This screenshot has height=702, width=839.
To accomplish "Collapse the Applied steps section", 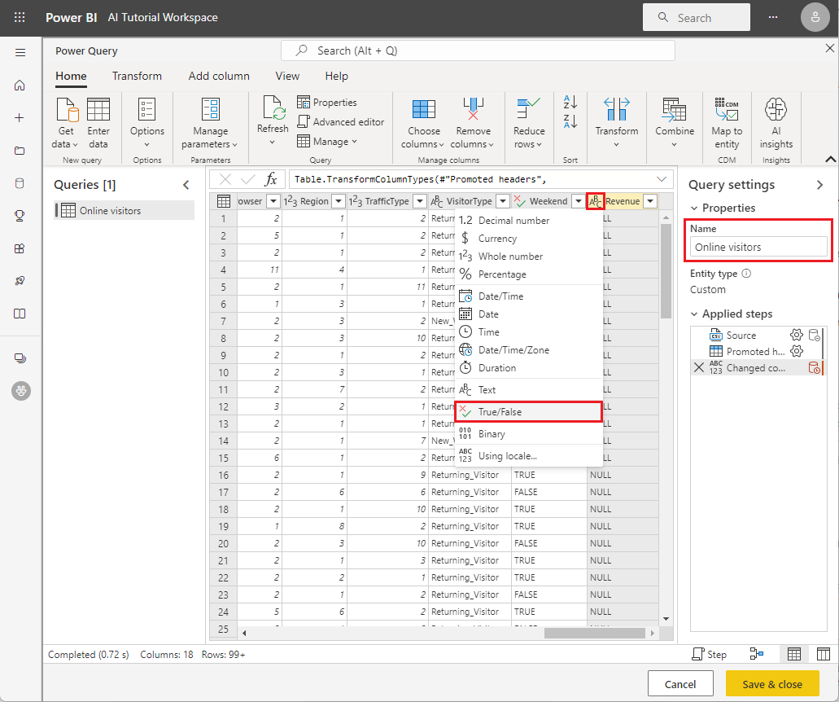I will [x=694, y=314].
